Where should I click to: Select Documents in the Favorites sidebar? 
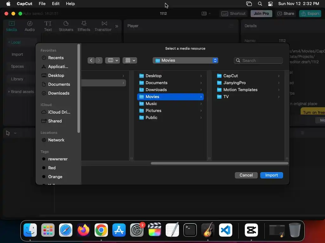click(x=56, y=84)
